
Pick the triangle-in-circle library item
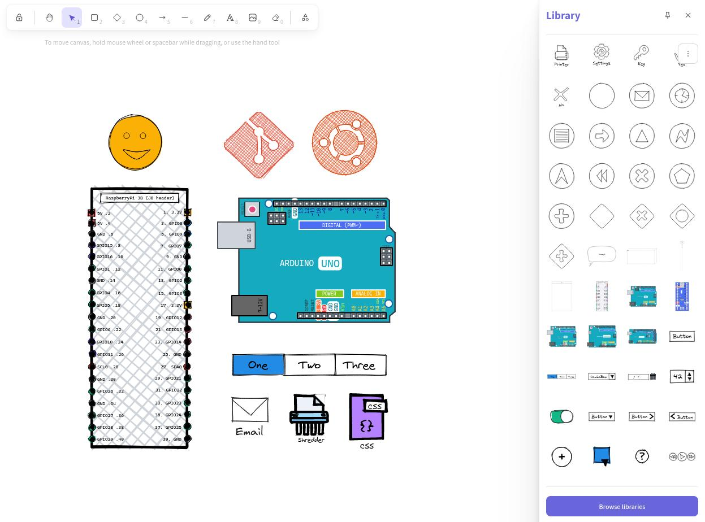(642, 136)
